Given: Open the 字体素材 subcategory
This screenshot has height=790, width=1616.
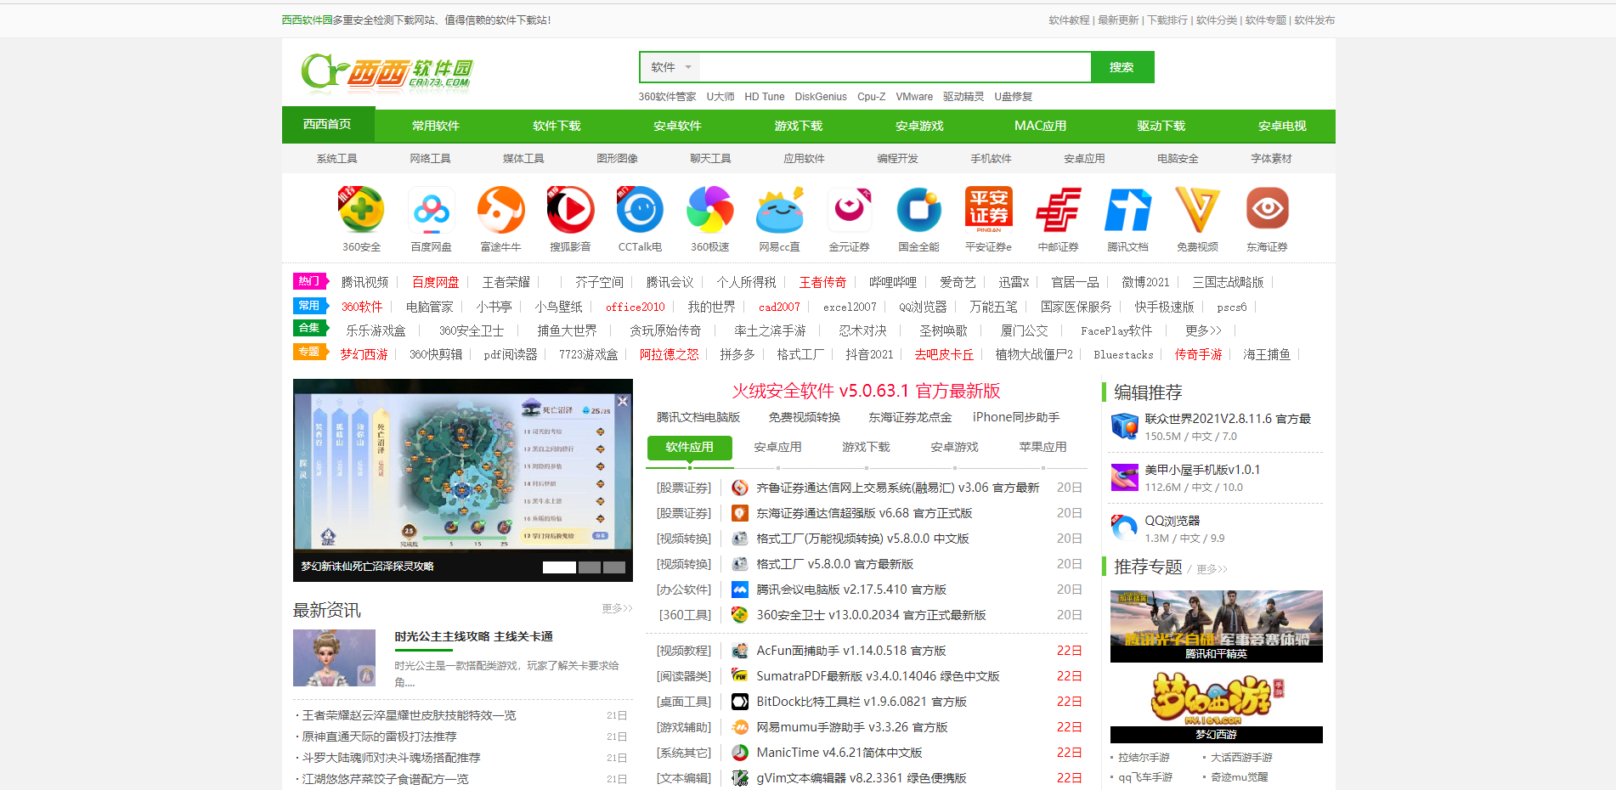Looking at the screenshot, I should coord(1271,159).
